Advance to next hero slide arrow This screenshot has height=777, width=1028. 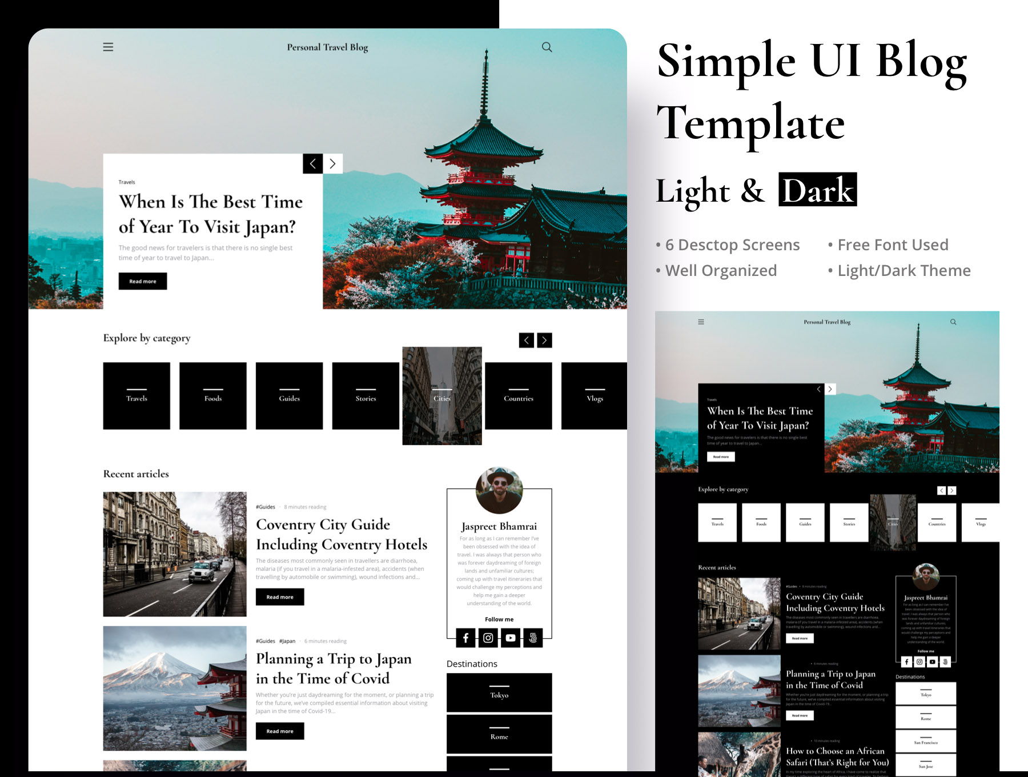[332, 164]
